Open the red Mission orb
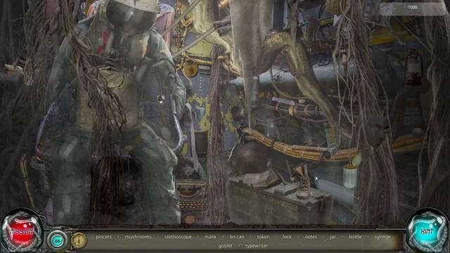The height and width of the screenshot is (253, 450). coord(22,231)
